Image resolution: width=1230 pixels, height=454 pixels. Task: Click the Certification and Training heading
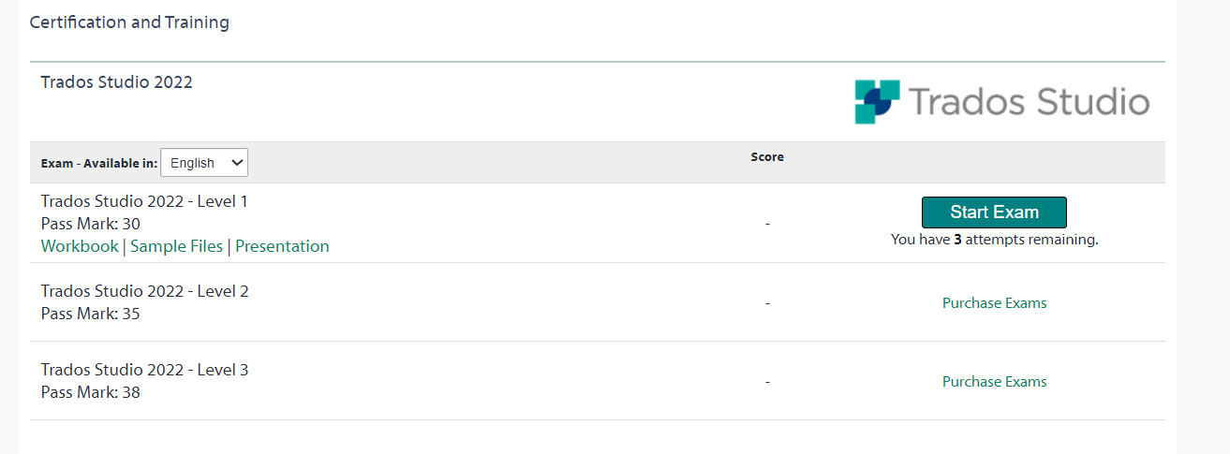(129, 22)
